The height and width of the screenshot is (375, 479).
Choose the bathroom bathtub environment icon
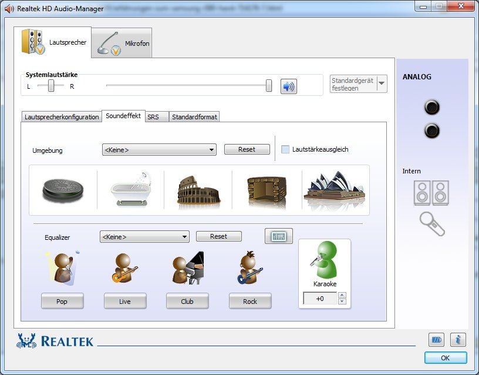(131, 189)
